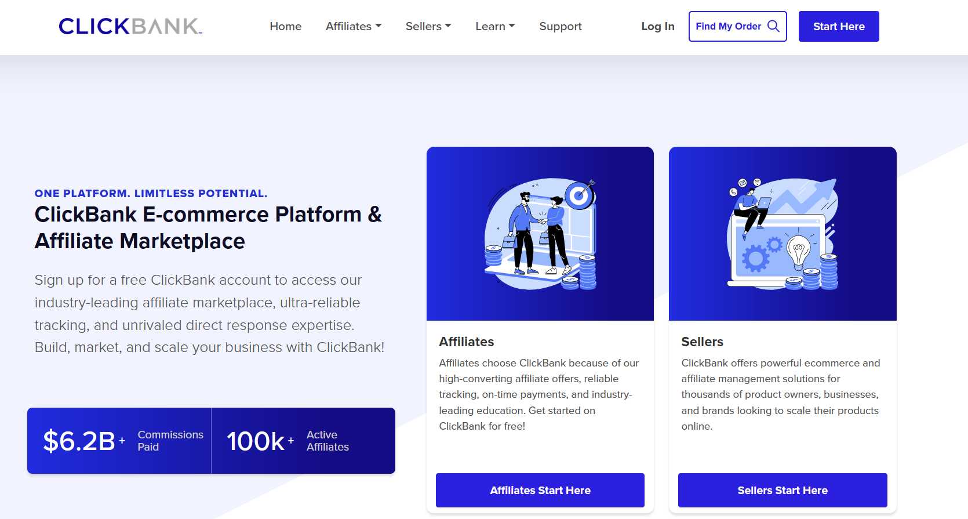Go to the Home page
Image resolution: width=968 pixels, height=519 pixels.
point(285,27)
